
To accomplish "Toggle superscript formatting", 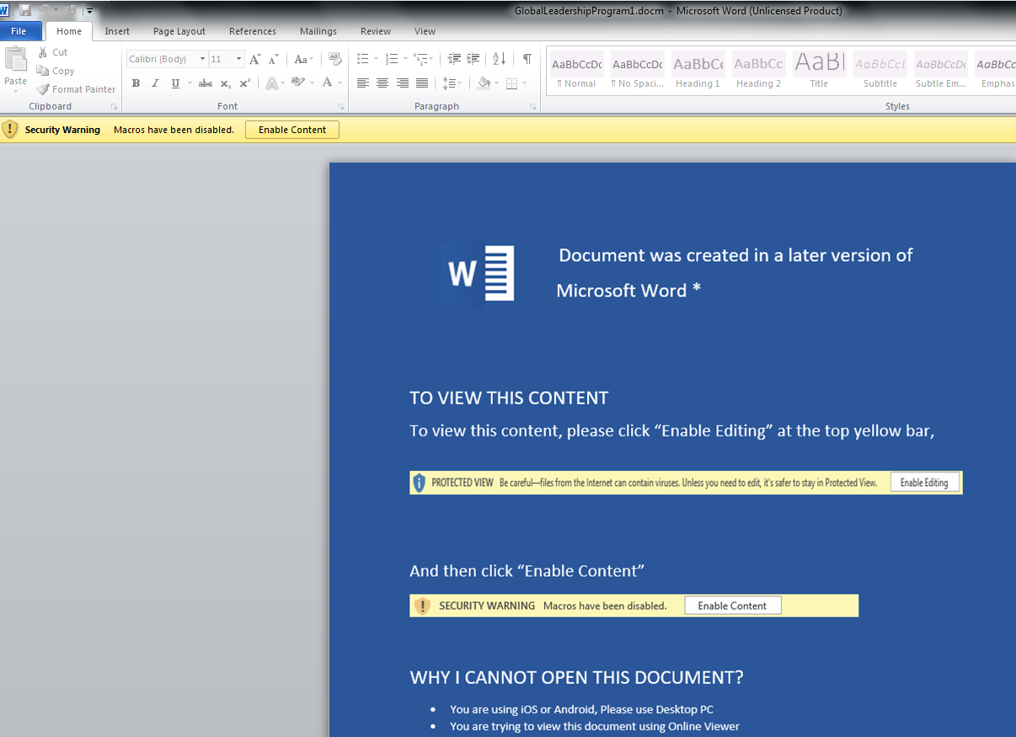I will point(245,83).
